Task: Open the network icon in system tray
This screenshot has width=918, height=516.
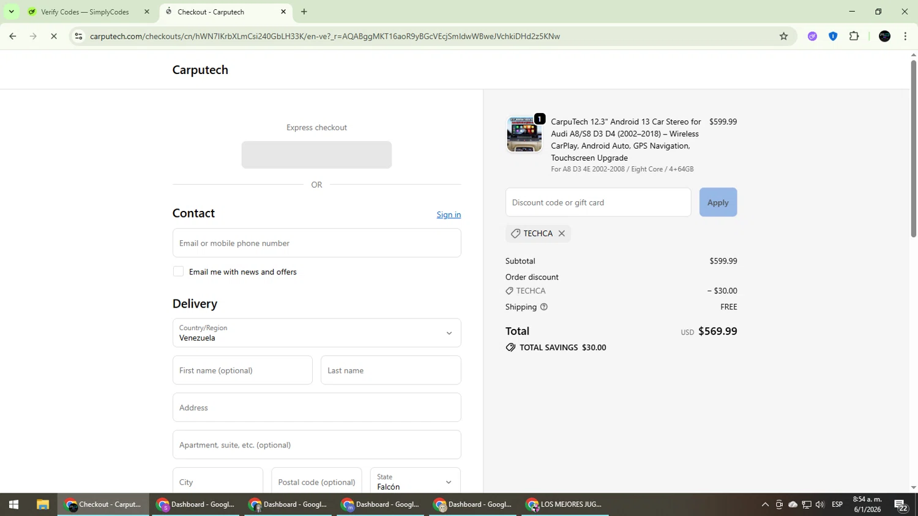Action: (x=807, y=504)
